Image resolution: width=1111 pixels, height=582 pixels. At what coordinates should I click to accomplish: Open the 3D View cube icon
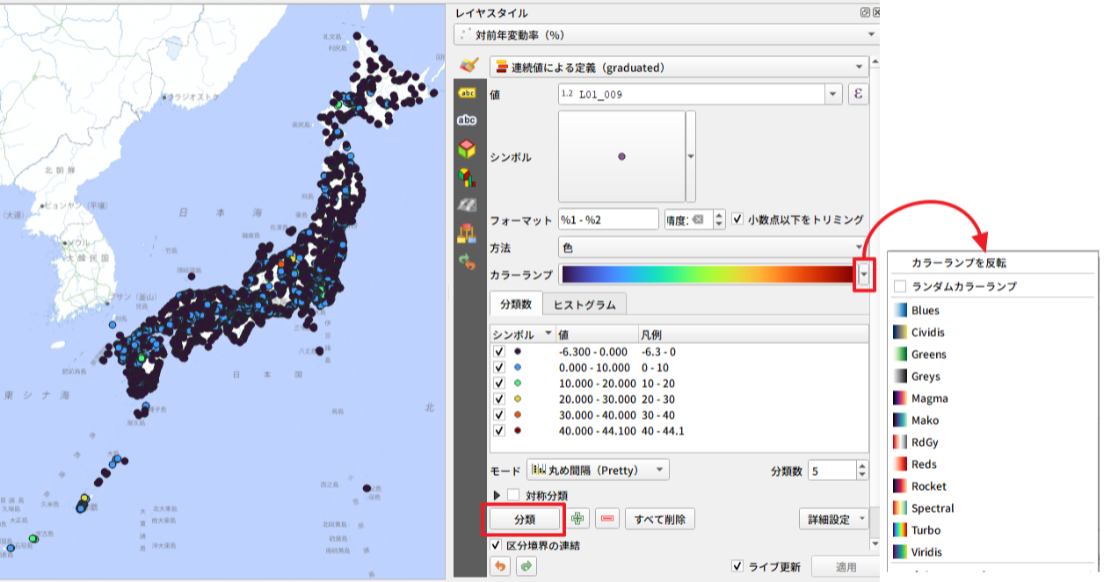pyautogui.click(x=467, y=149)
